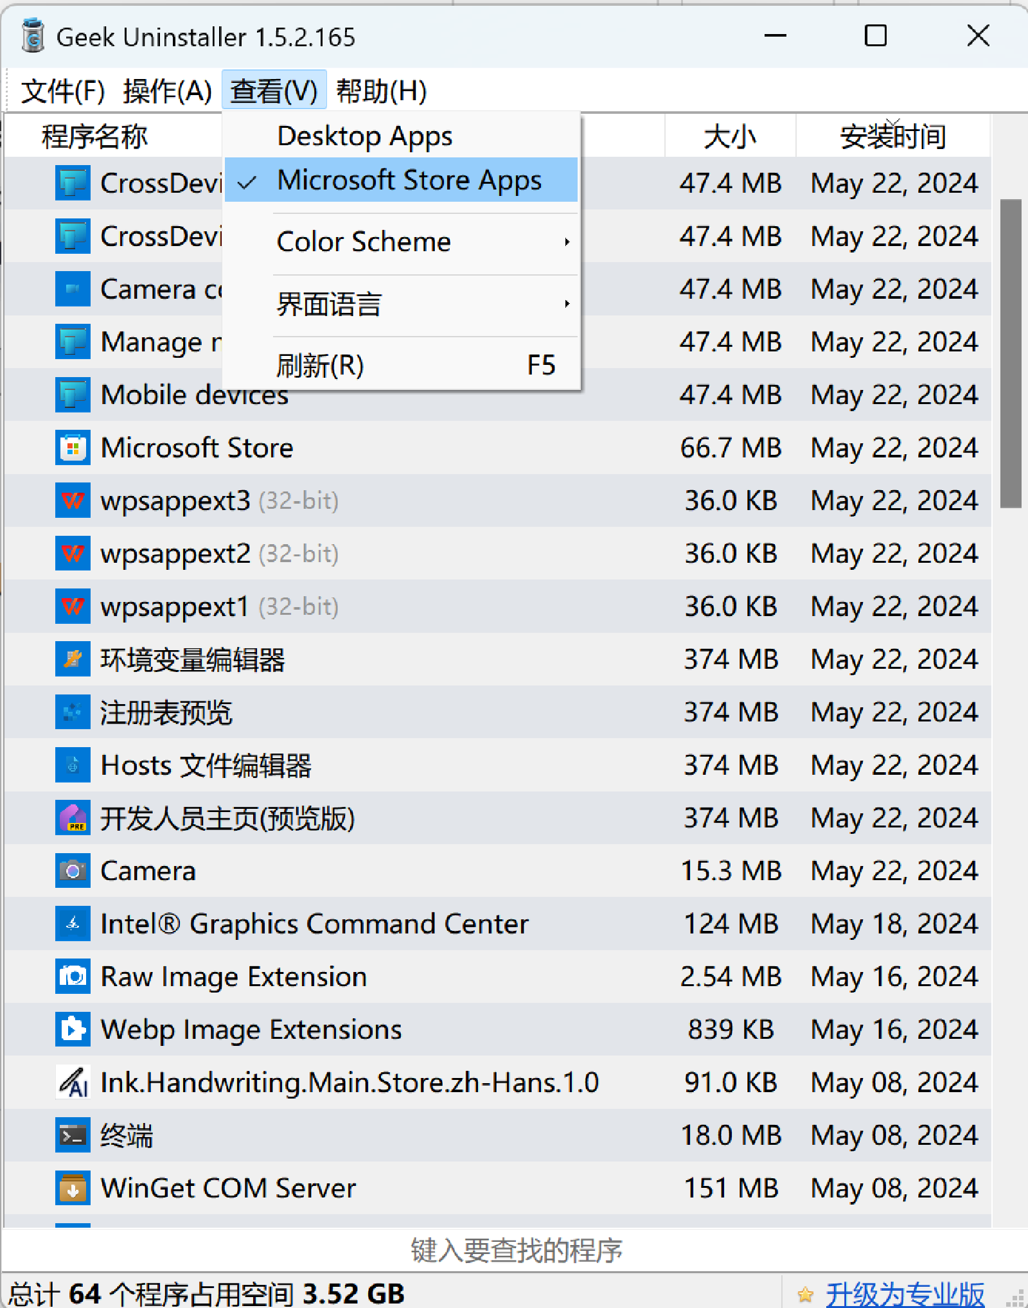Click the 注册表预览 icon
The height and width of the screenshot is (1308, 1028).
pyautogui.click(x=73, y=712)
